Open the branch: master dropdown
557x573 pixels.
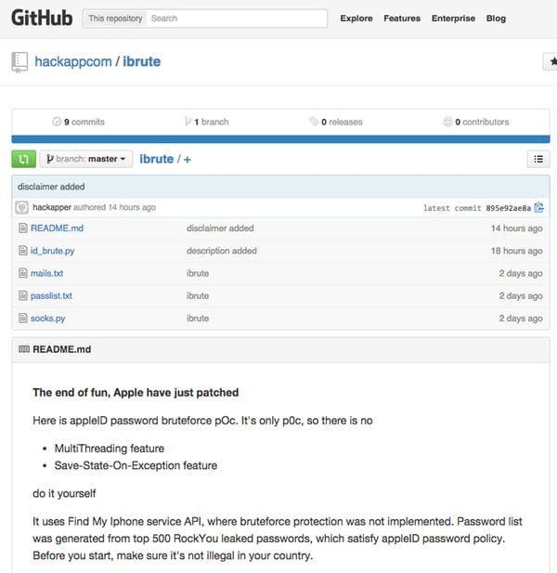click(x=86, y=159)
